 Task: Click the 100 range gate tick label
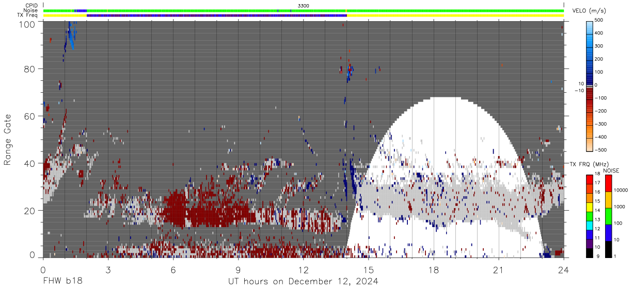[26, 24]
